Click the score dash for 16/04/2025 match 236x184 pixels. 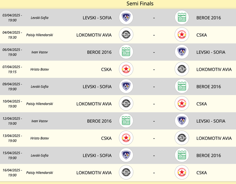[154, 173]
